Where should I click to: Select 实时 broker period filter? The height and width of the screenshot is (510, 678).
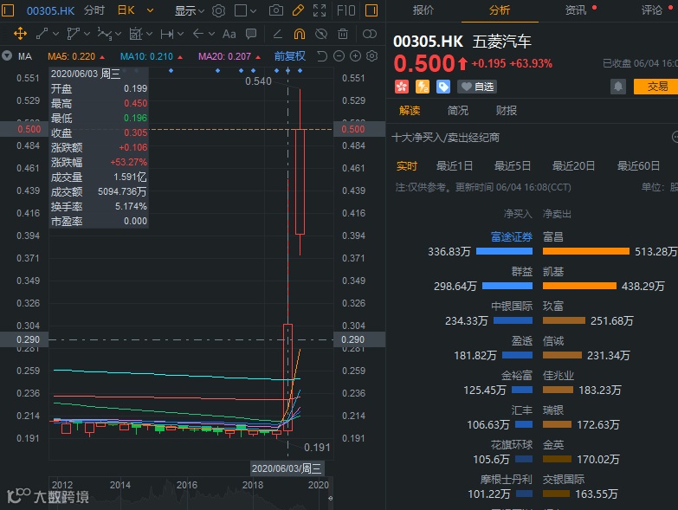tap(406, 166)
